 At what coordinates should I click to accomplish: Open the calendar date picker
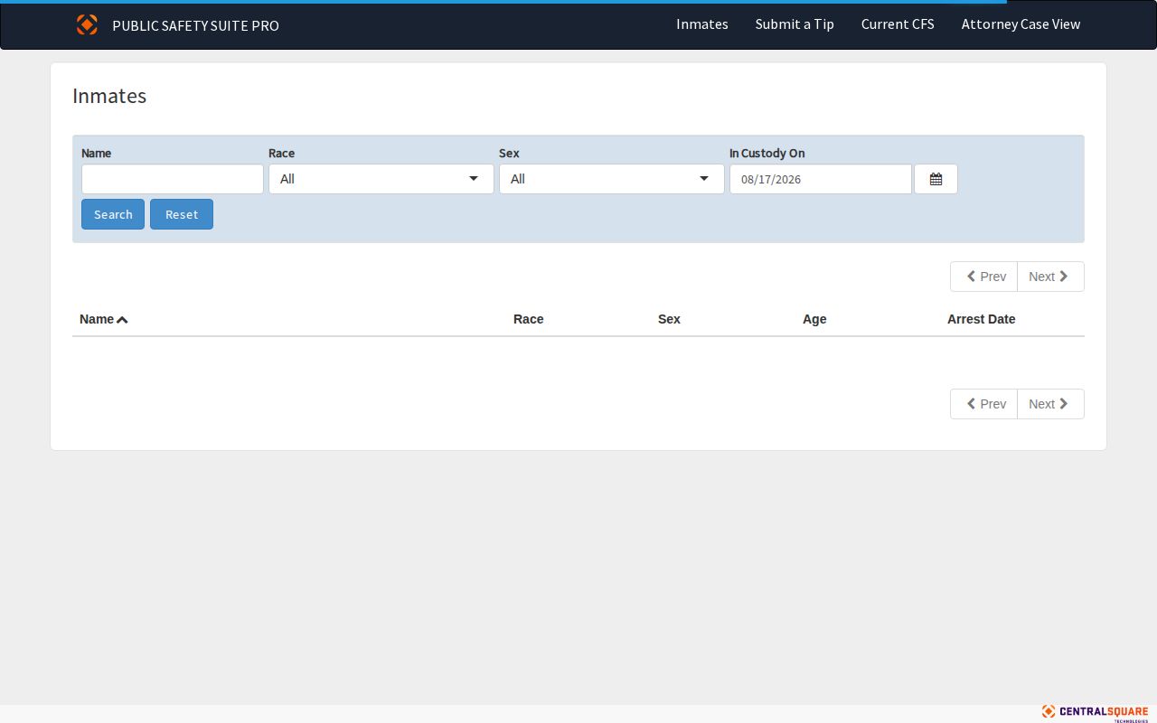click(936, 179)
